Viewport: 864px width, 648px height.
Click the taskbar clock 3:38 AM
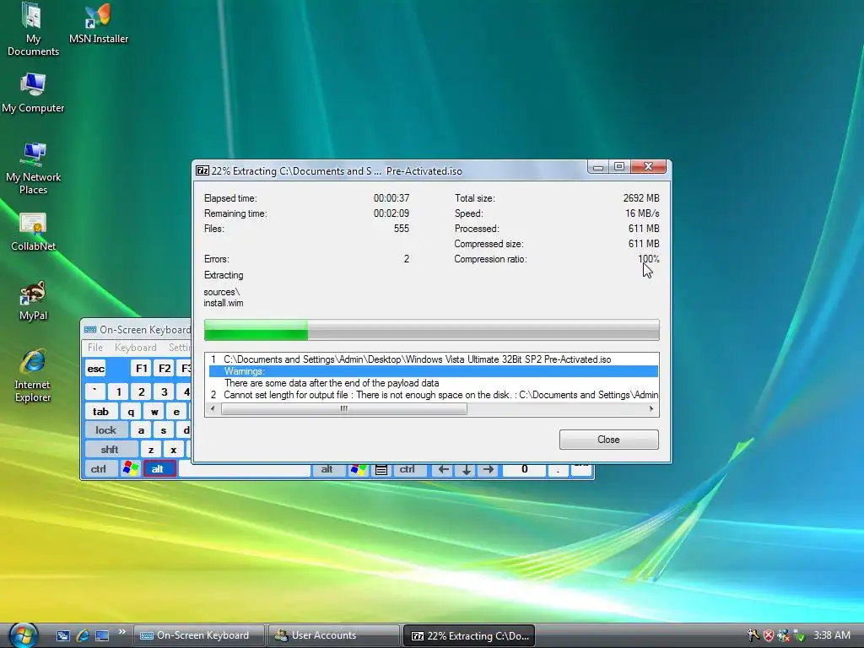(831, 635)
